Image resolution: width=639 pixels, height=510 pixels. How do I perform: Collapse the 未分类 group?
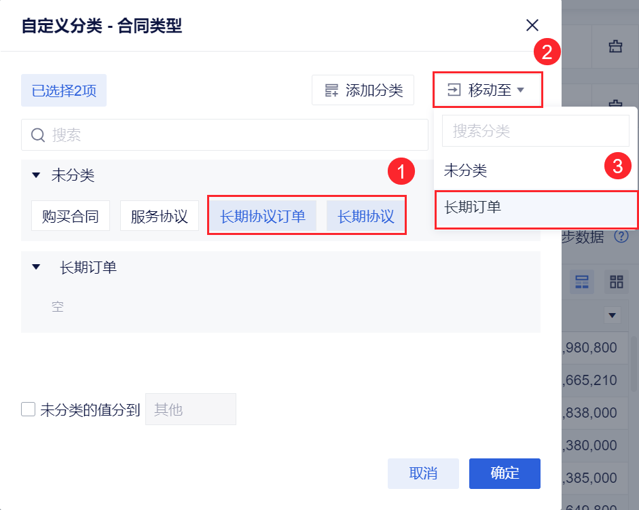(37, 176)
